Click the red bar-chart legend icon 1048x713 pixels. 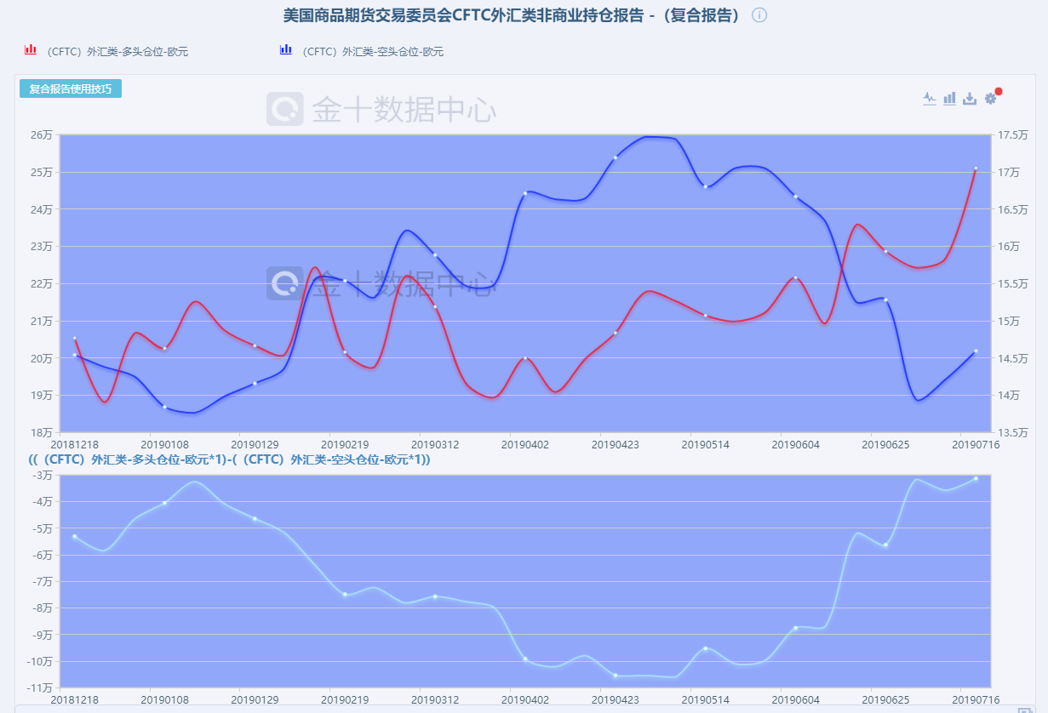[31, 50]
